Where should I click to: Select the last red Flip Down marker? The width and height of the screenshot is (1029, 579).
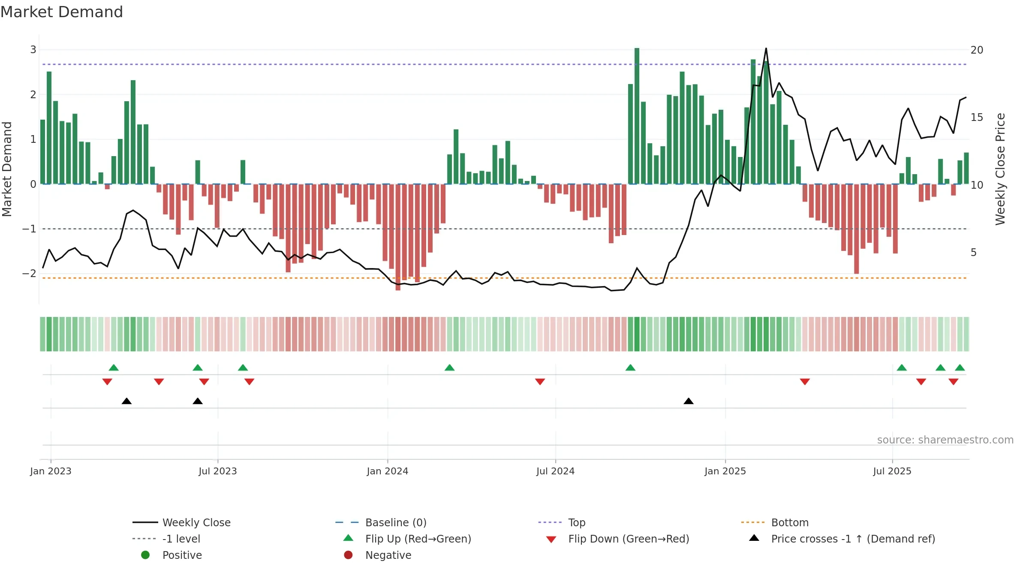[x=954, y=382]
